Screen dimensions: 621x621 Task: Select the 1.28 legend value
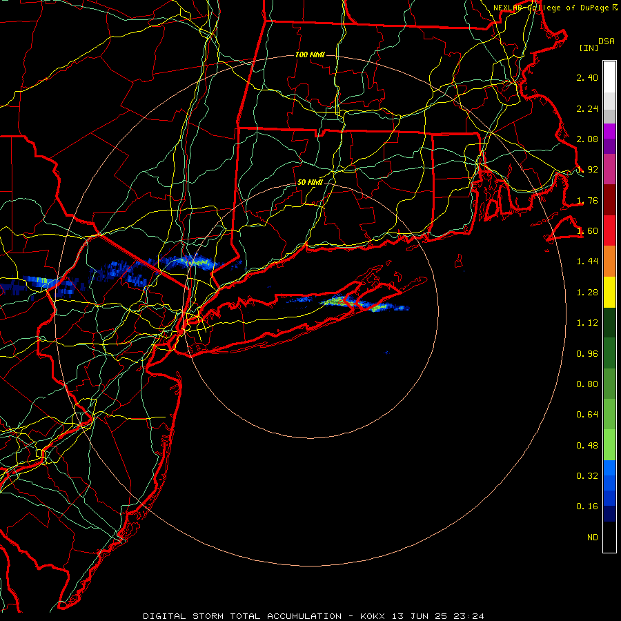pyautogui.click(x=587, y=293)
